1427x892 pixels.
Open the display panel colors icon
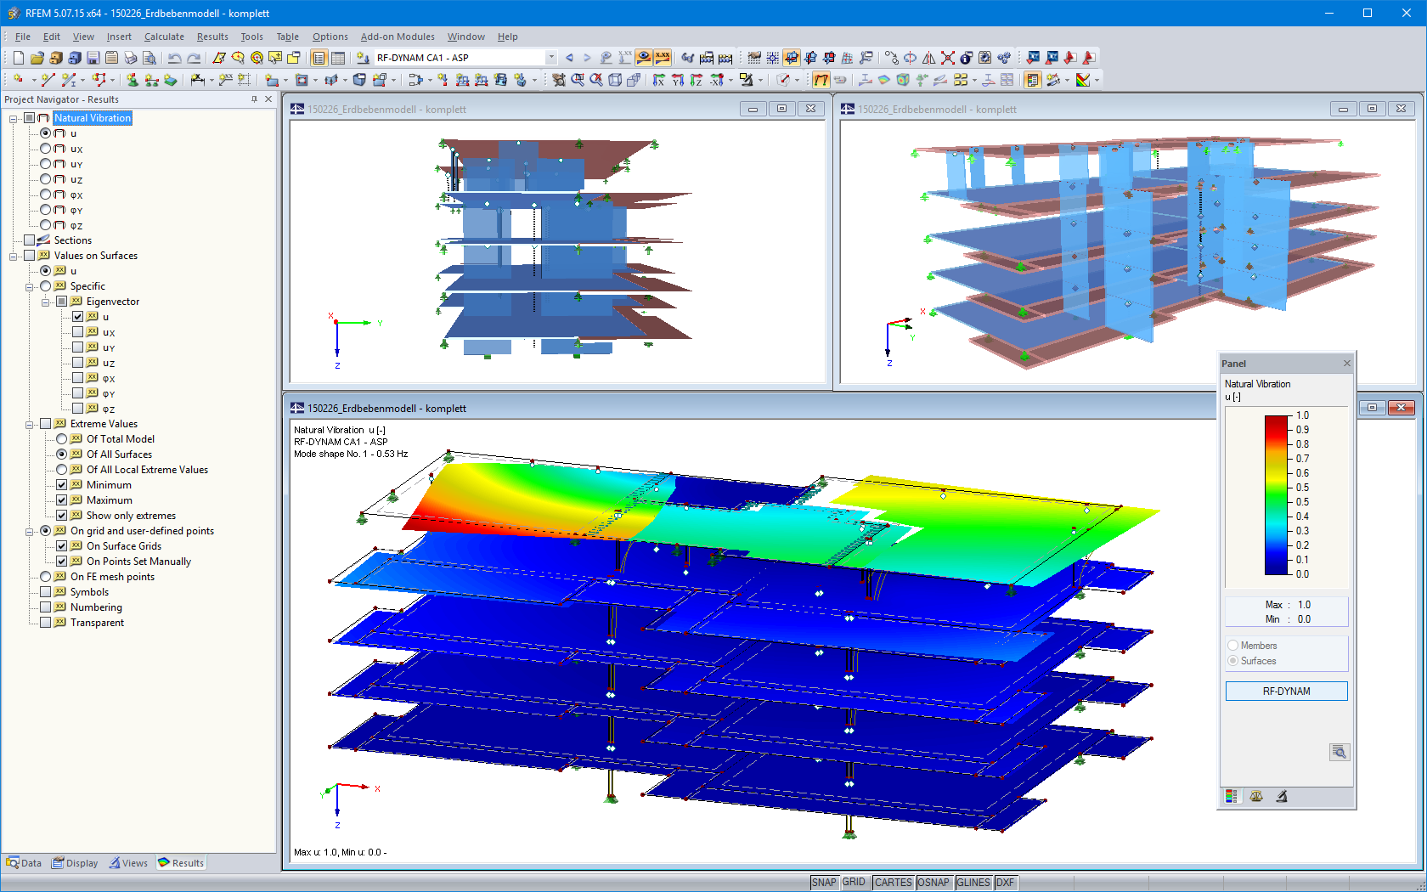[1231, 796]
